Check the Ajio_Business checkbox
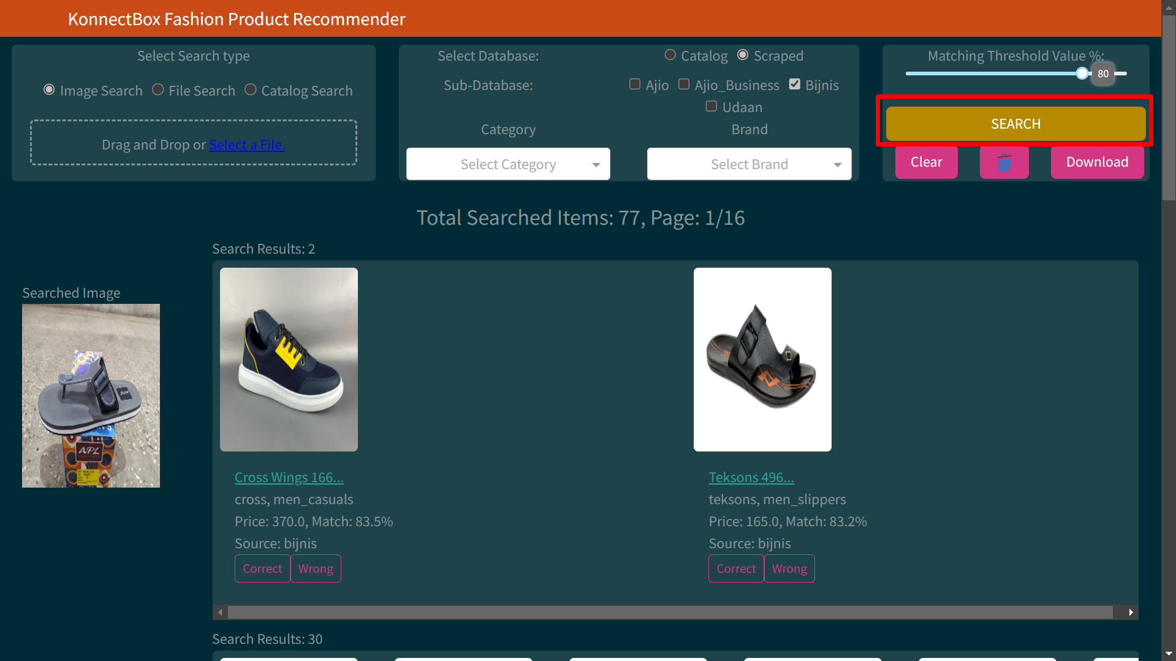This screenshot has height=661, width=1176. tap(684, 85)
